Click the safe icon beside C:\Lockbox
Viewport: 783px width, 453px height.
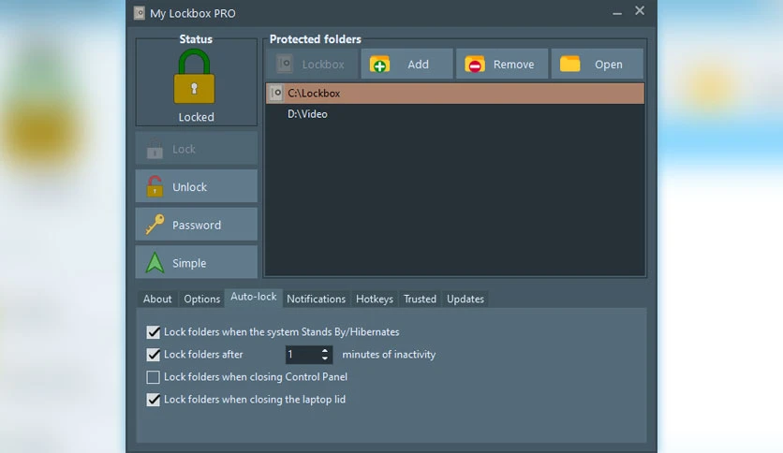coord(275,93)
